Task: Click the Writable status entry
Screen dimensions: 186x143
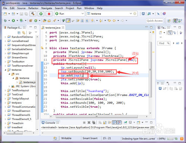Action: pos(66,138)
